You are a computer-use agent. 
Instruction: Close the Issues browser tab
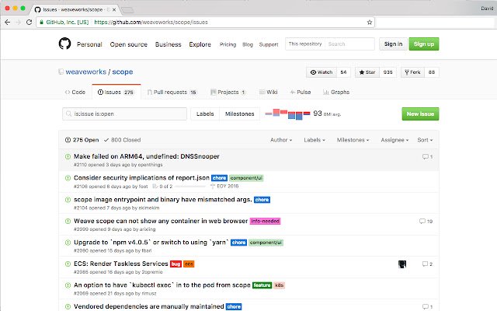114,10
